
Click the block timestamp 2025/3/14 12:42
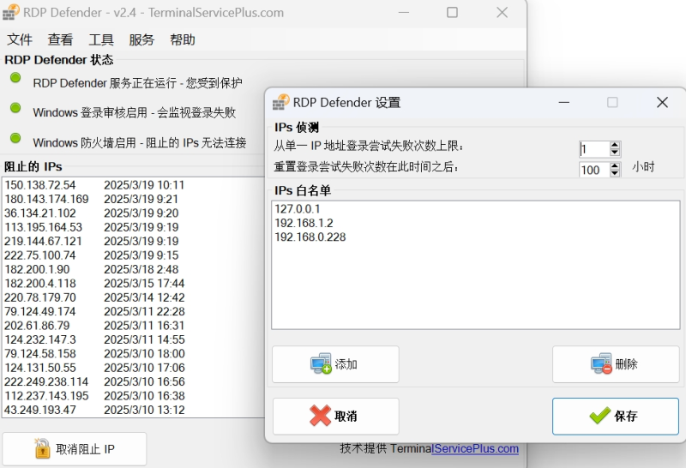(x=144, y=297)
